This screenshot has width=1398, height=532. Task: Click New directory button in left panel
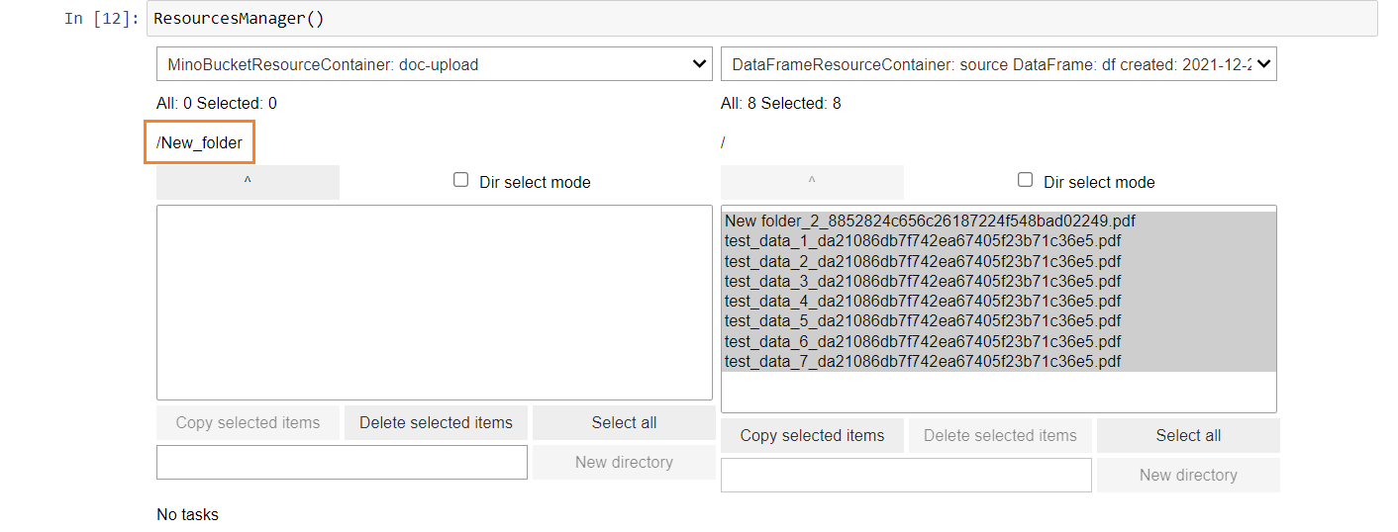point(624,462)
